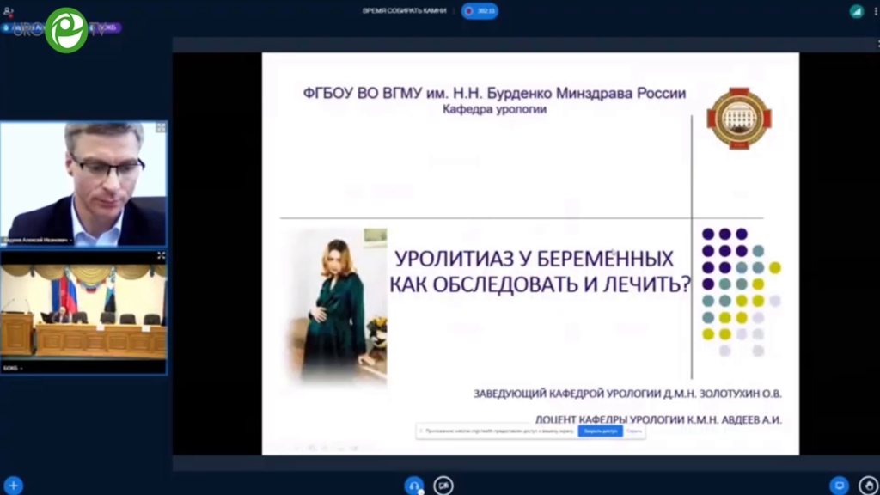Click the green round logo icon

[x=66, y=30]
